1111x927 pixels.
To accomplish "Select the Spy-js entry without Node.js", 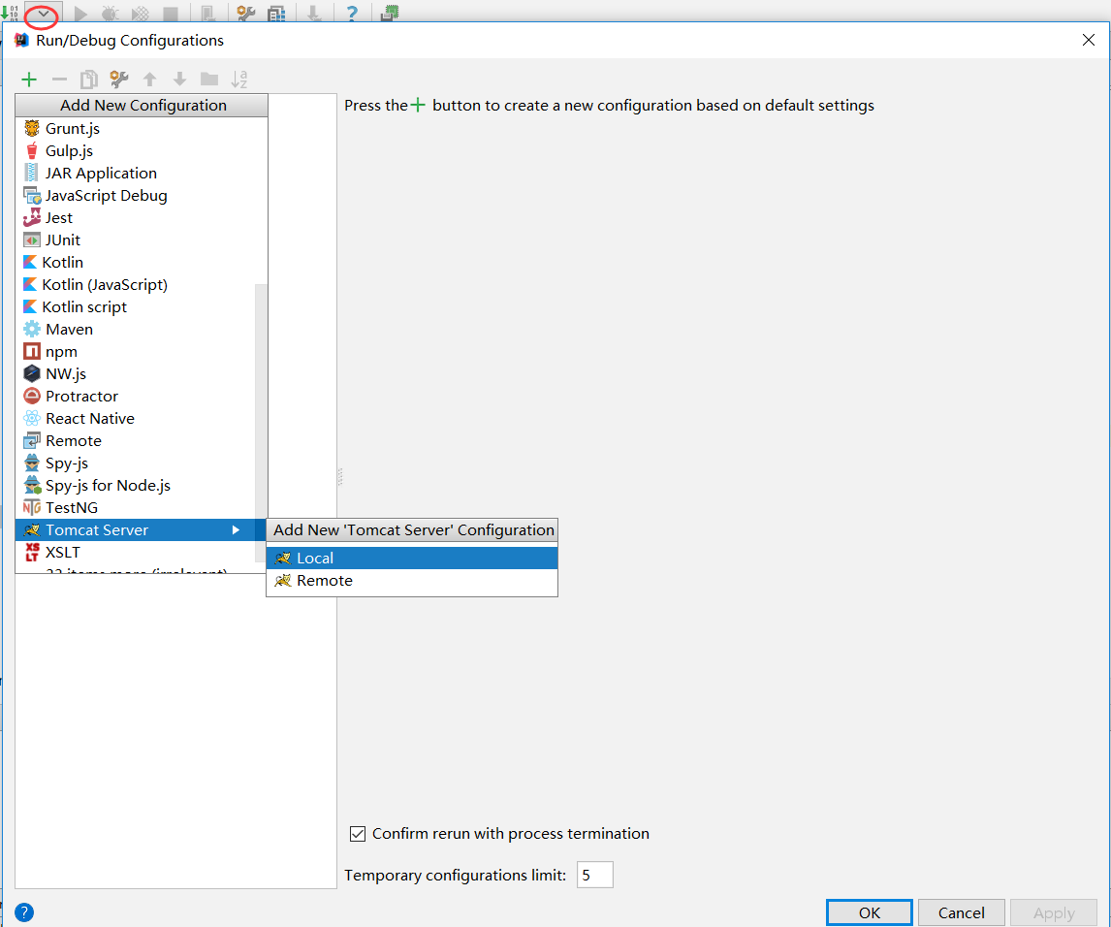I will coord(136,463).
